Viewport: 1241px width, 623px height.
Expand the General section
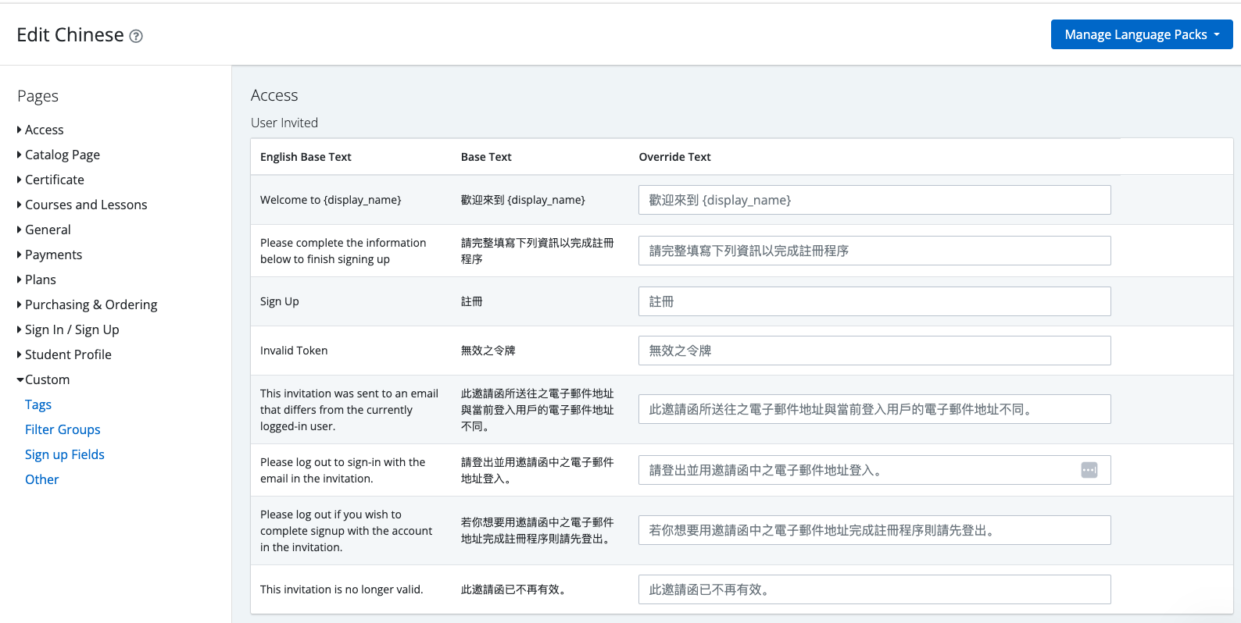pyautogui.click(x=44, y=230)
